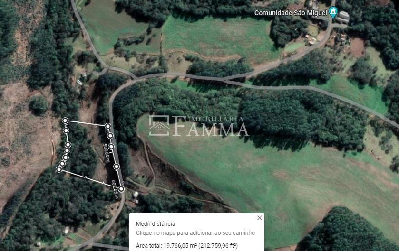The image size is (399, 251).
Task: Select the northeast corner measurement point by the road
Action: [107, 126]
